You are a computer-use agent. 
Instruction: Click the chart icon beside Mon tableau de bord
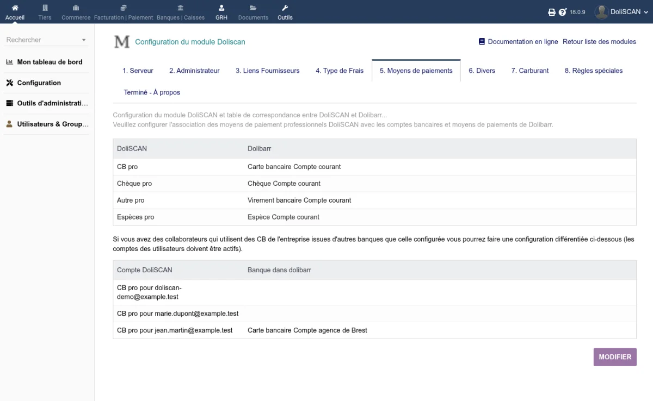tap(9, 62)
